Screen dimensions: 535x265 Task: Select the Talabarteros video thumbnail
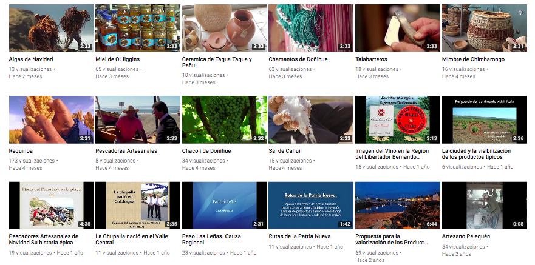(397, 28)
